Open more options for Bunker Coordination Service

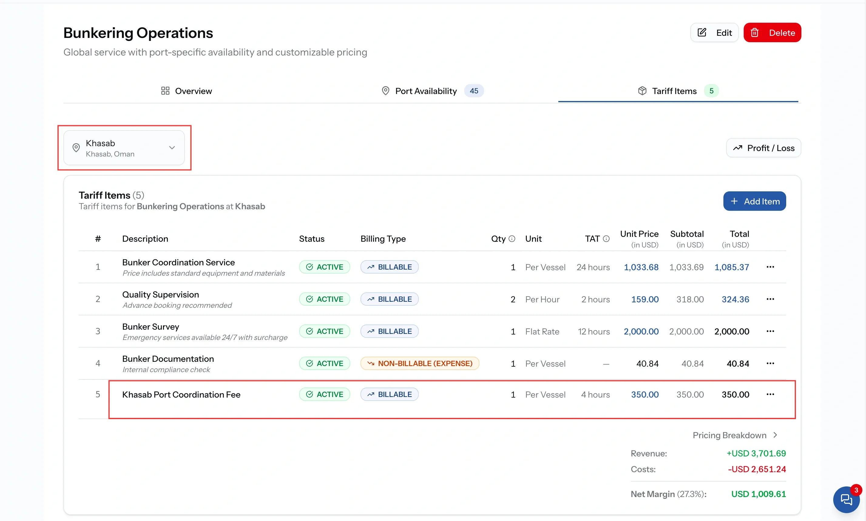(770, 267)
